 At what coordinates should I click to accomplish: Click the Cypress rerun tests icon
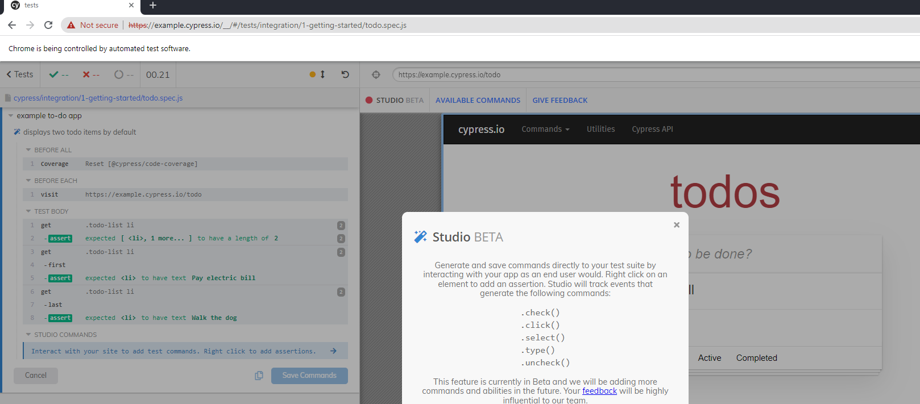345,74
